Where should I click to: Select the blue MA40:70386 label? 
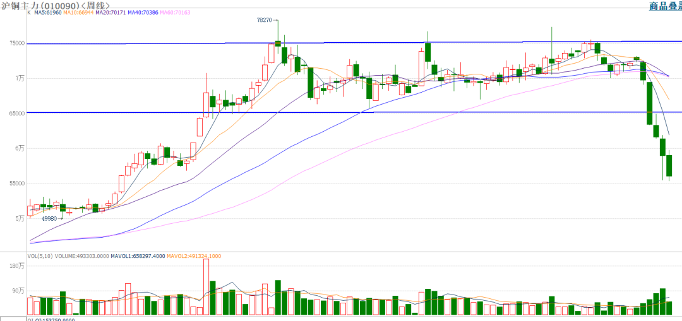point(143,13)
